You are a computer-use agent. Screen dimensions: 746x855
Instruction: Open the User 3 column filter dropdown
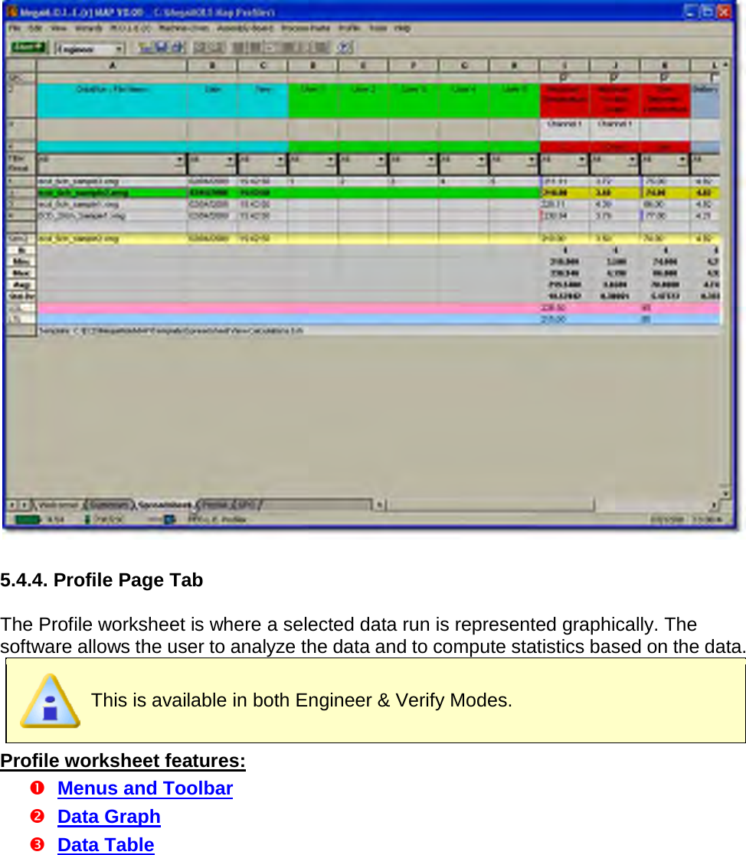[430, 160]
